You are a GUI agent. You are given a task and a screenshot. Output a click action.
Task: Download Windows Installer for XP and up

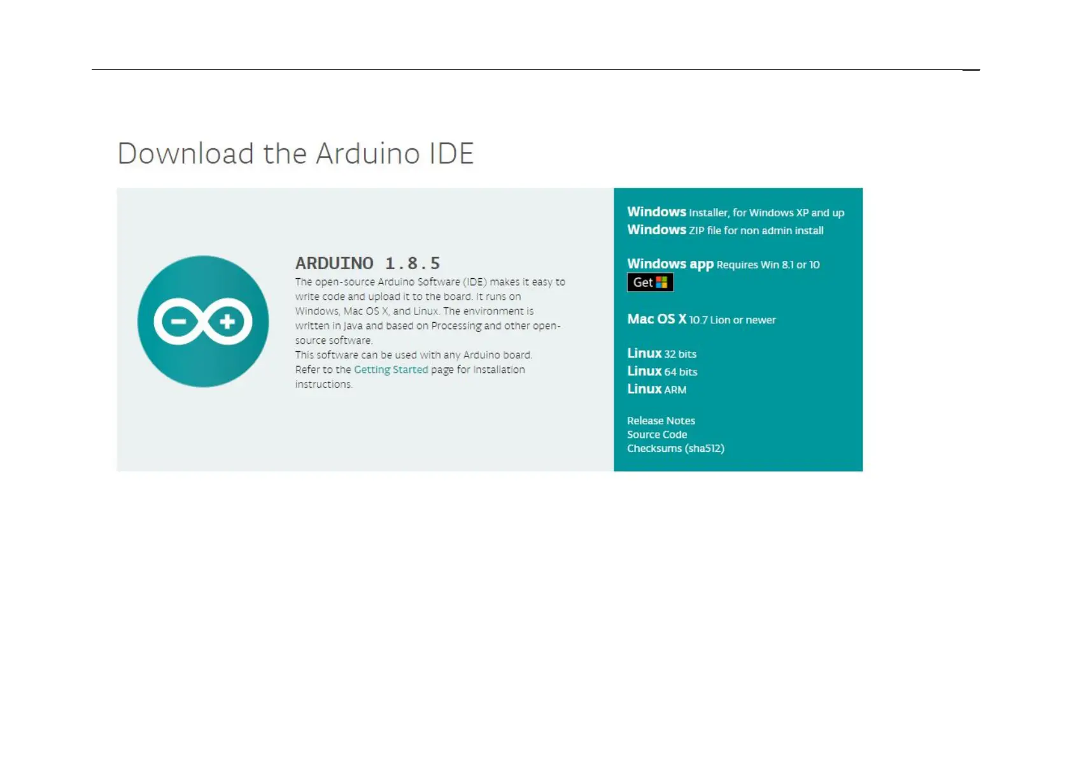[735, 212]
